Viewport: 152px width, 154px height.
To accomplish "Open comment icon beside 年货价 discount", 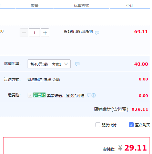I will (97, 33).
